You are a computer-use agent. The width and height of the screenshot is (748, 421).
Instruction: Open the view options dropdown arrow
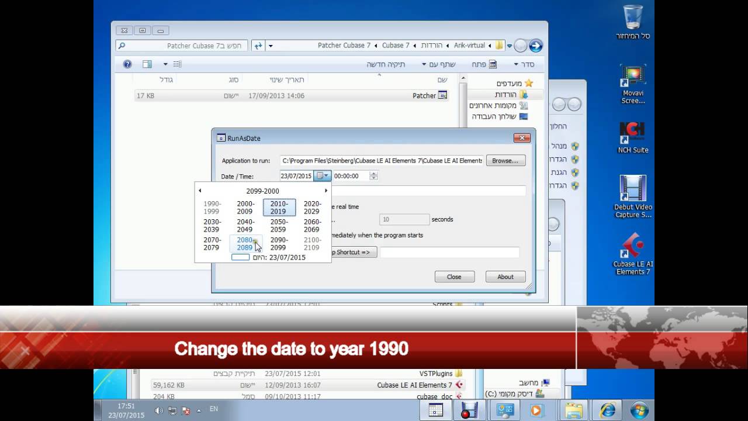point(165,64)
